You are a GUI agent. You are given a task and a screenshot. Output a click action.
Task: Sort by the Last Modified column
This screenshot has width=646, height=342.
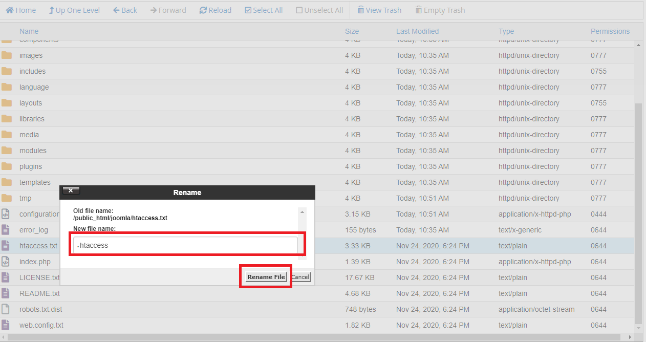417,31
